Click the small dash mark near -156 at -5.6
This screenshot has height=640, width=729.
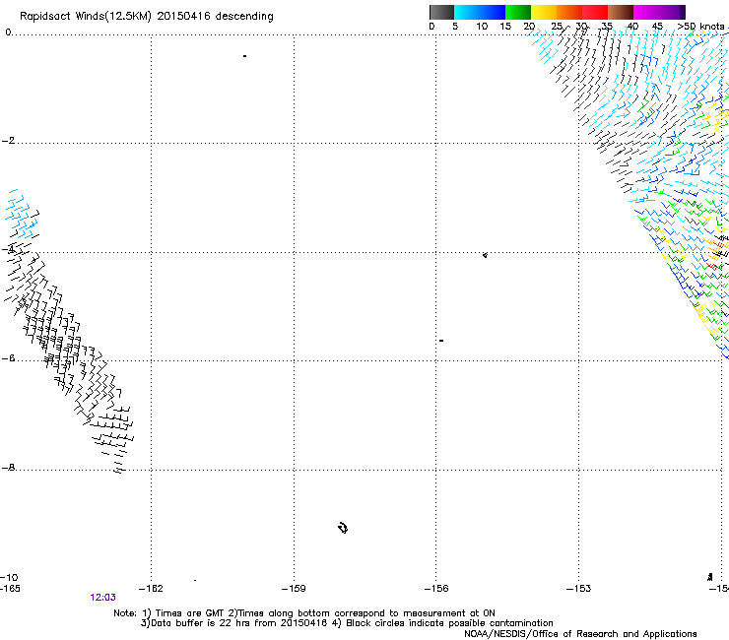[x=441, y=341]
